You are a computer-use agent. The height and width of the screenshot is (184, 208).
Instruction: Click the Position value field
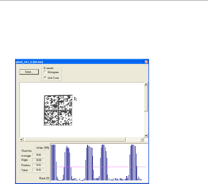38,165
